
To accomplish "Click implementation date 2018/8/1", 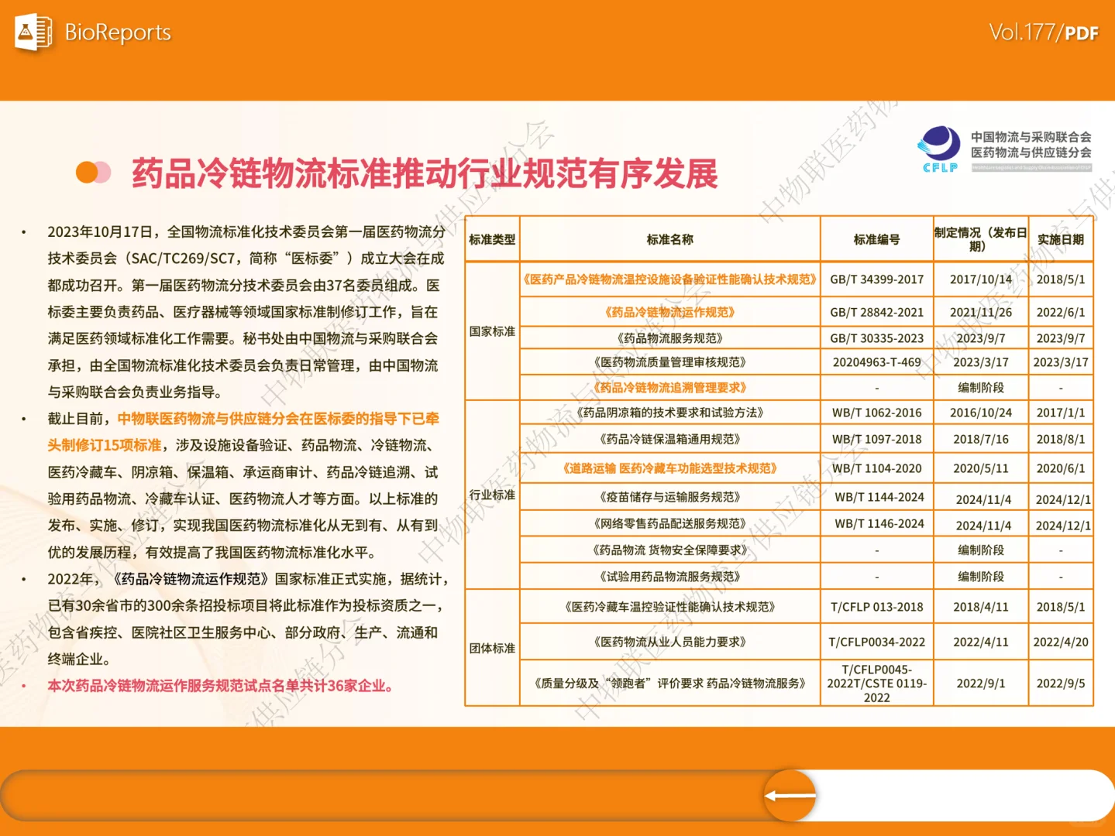I will tap(1061, 440).
